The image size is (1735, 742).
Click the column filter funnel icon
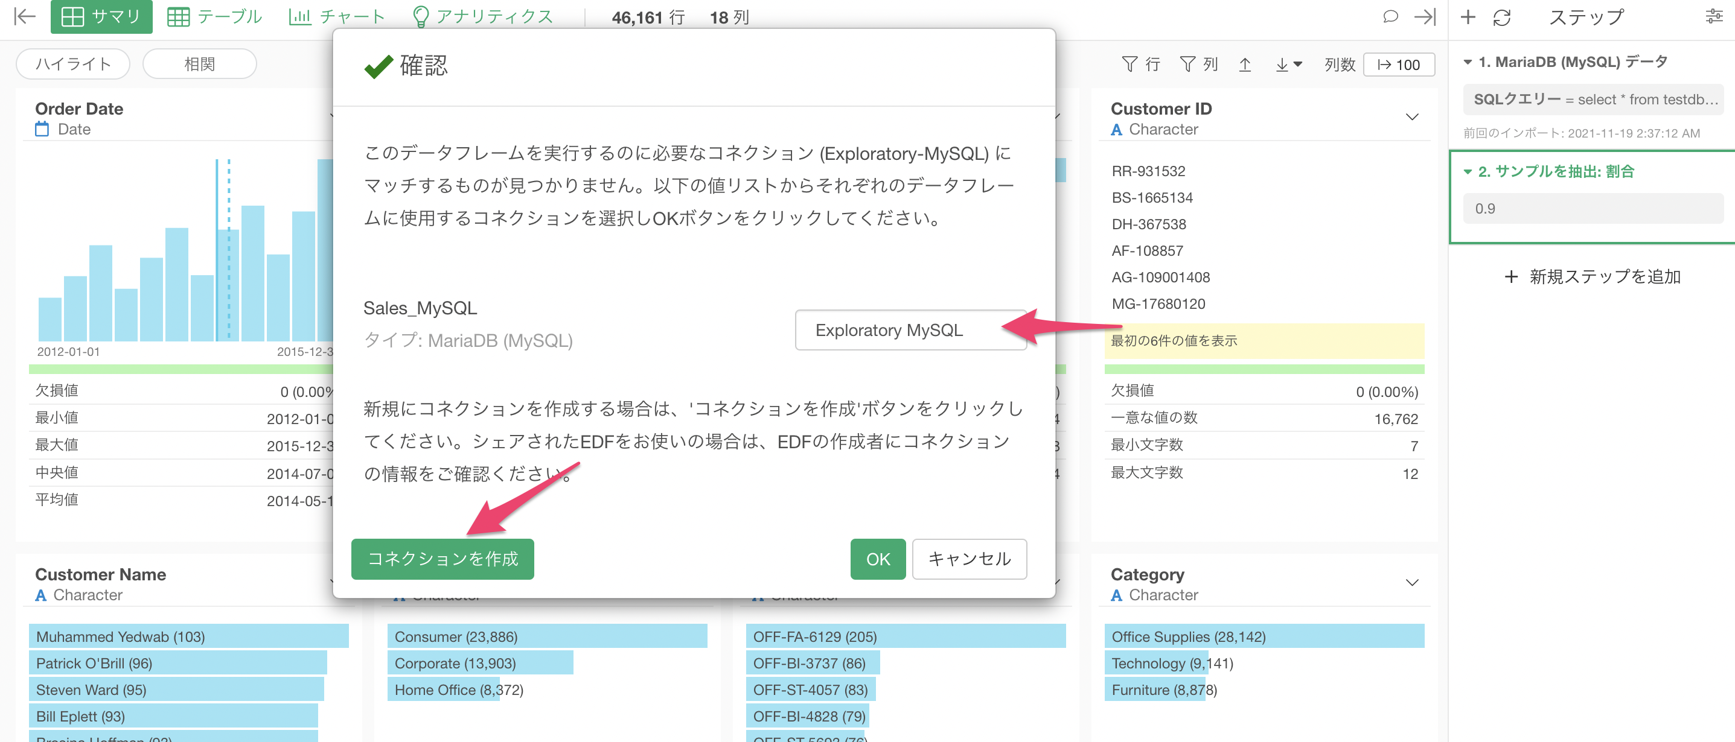pyautogui.click(x=1188, y=64)
